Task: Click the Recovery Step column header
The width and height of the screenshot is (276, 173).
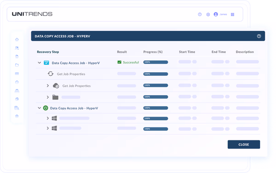Action: [x=48, y=52]
